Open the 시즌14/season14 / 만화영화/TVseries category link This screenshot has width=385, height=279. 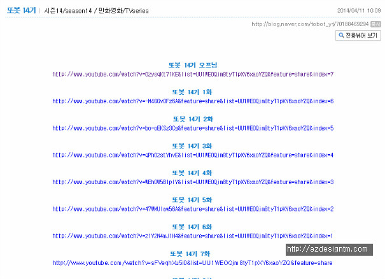pos(96,11)
